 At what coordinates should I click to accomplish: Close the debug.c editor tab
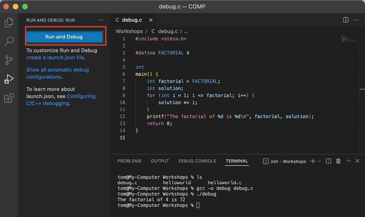[150, 20]
